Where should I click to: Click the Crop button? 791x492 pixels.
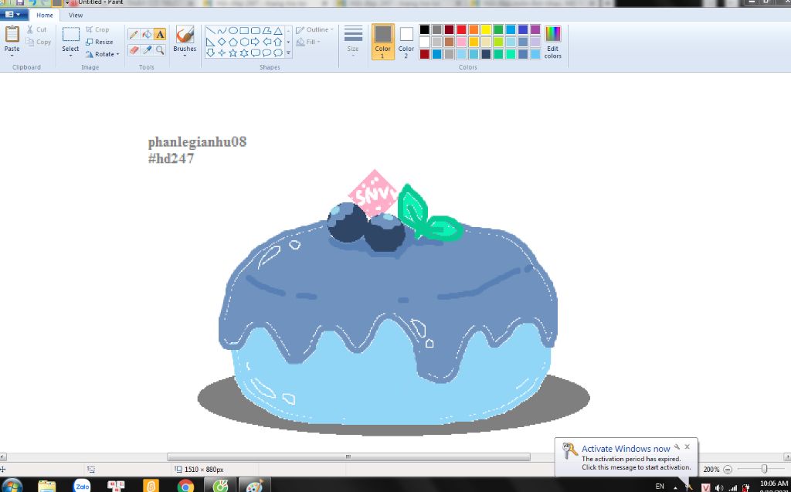pos(97,30)
